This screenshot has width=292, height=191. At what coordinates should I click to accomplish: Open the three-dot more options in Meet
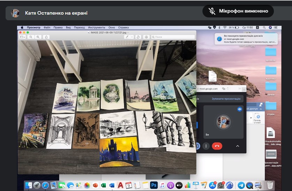click(x=206, y=146)
